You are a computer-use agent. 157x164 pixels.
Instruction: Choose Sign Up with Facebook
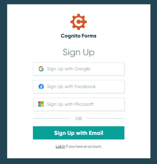click(x=79, y=86)
